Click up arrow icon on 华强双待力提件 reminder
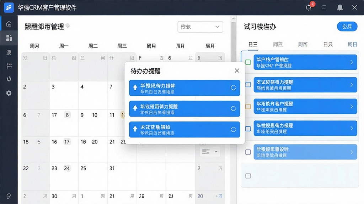This screenshot has height=204, width=364. [135, 87]
